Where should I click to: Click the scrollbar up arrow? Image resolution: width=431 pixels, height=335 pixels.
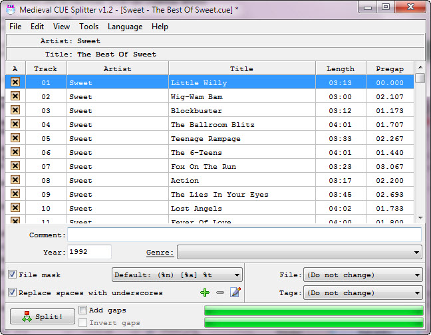click(x=420, y=67)
